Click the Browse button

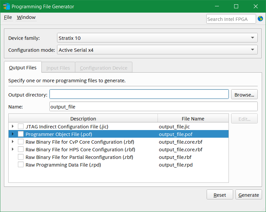(244, 95)
